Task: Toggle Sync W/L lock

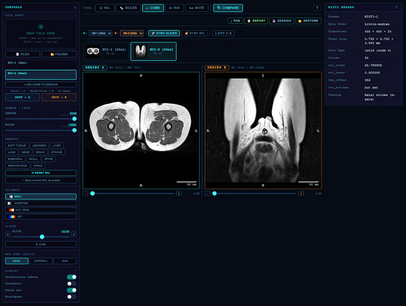Action: pos(195,33)
